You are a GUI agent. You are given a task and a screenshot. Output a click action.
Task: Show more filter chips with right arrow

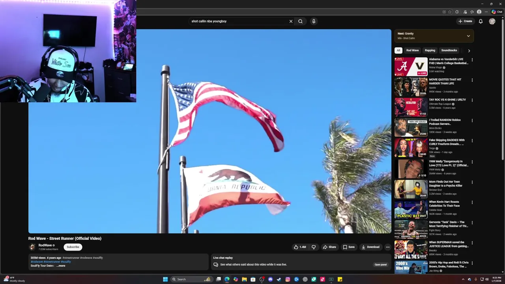pos(469,50)
